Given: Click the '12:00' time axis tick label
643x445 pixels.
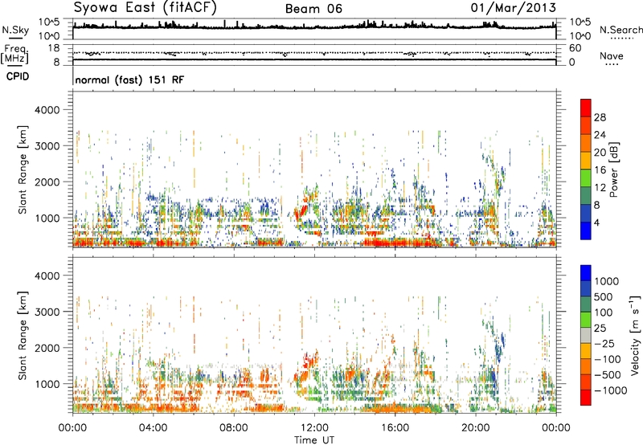Looking at the screenshot, I should tap(314, 428).
